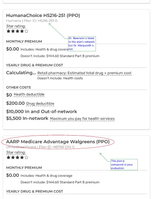153x199 pixels.
Task: Click the HumanaChoice star rating stars
Action: point(17,31)
